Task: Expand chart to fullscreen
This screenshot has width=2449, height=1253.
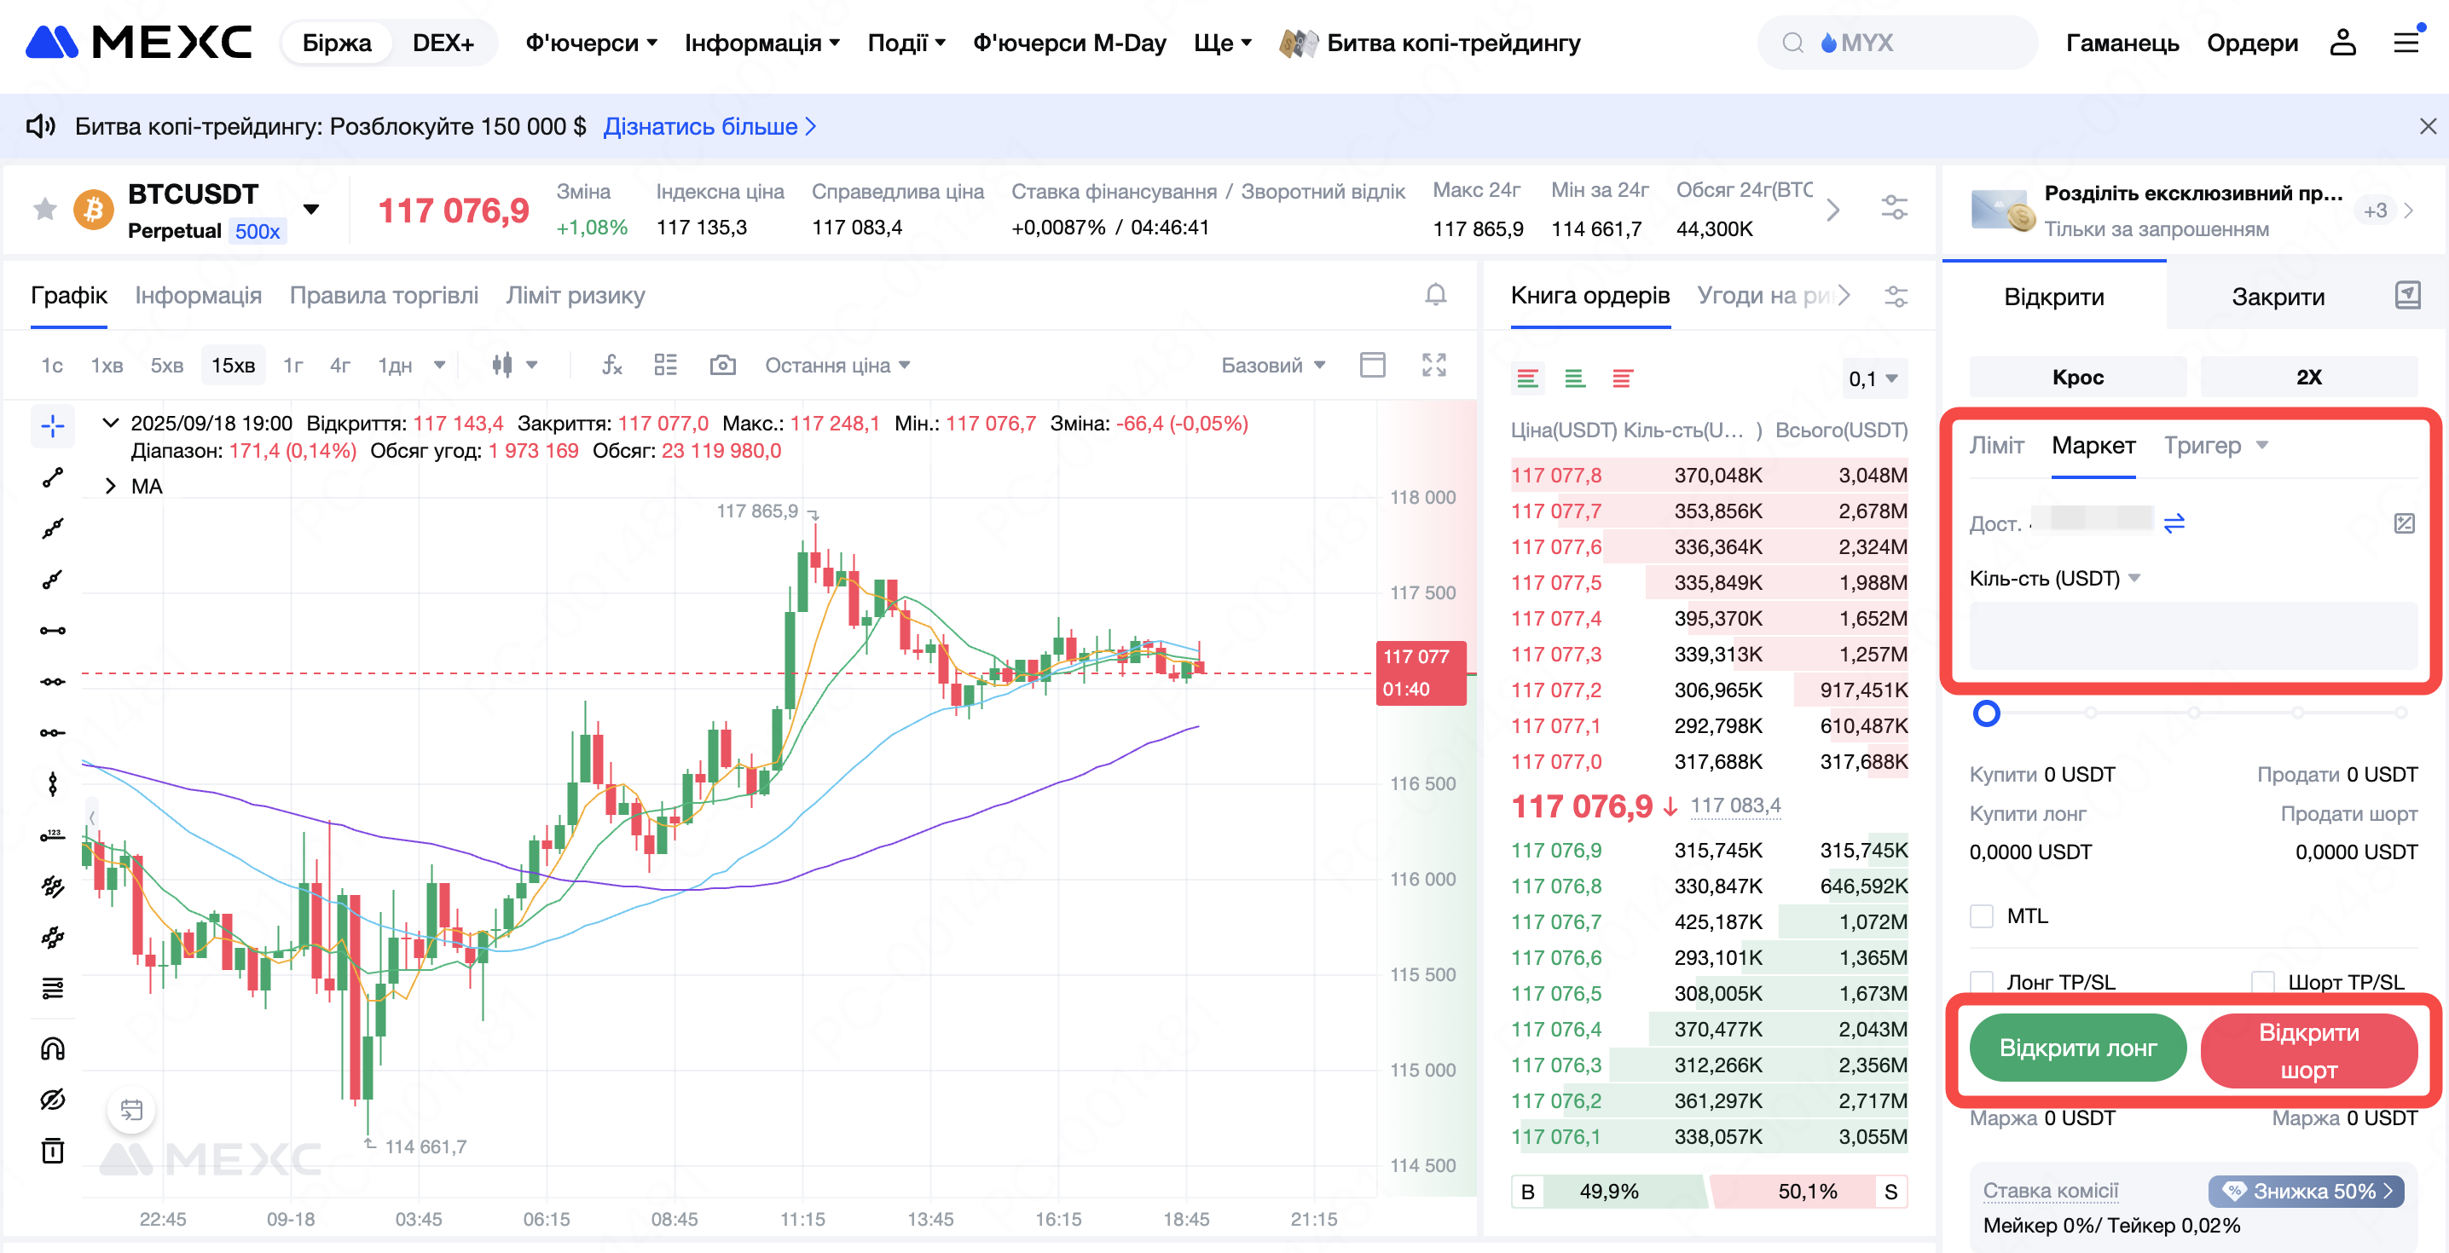Action: (x=1433, y=365)
